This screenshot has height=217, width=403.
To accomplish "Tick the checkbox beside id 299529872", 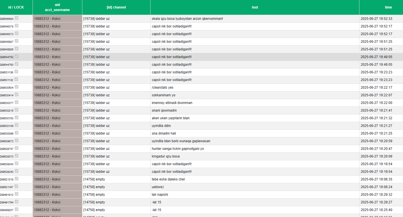I will click(x=17, y=141).
